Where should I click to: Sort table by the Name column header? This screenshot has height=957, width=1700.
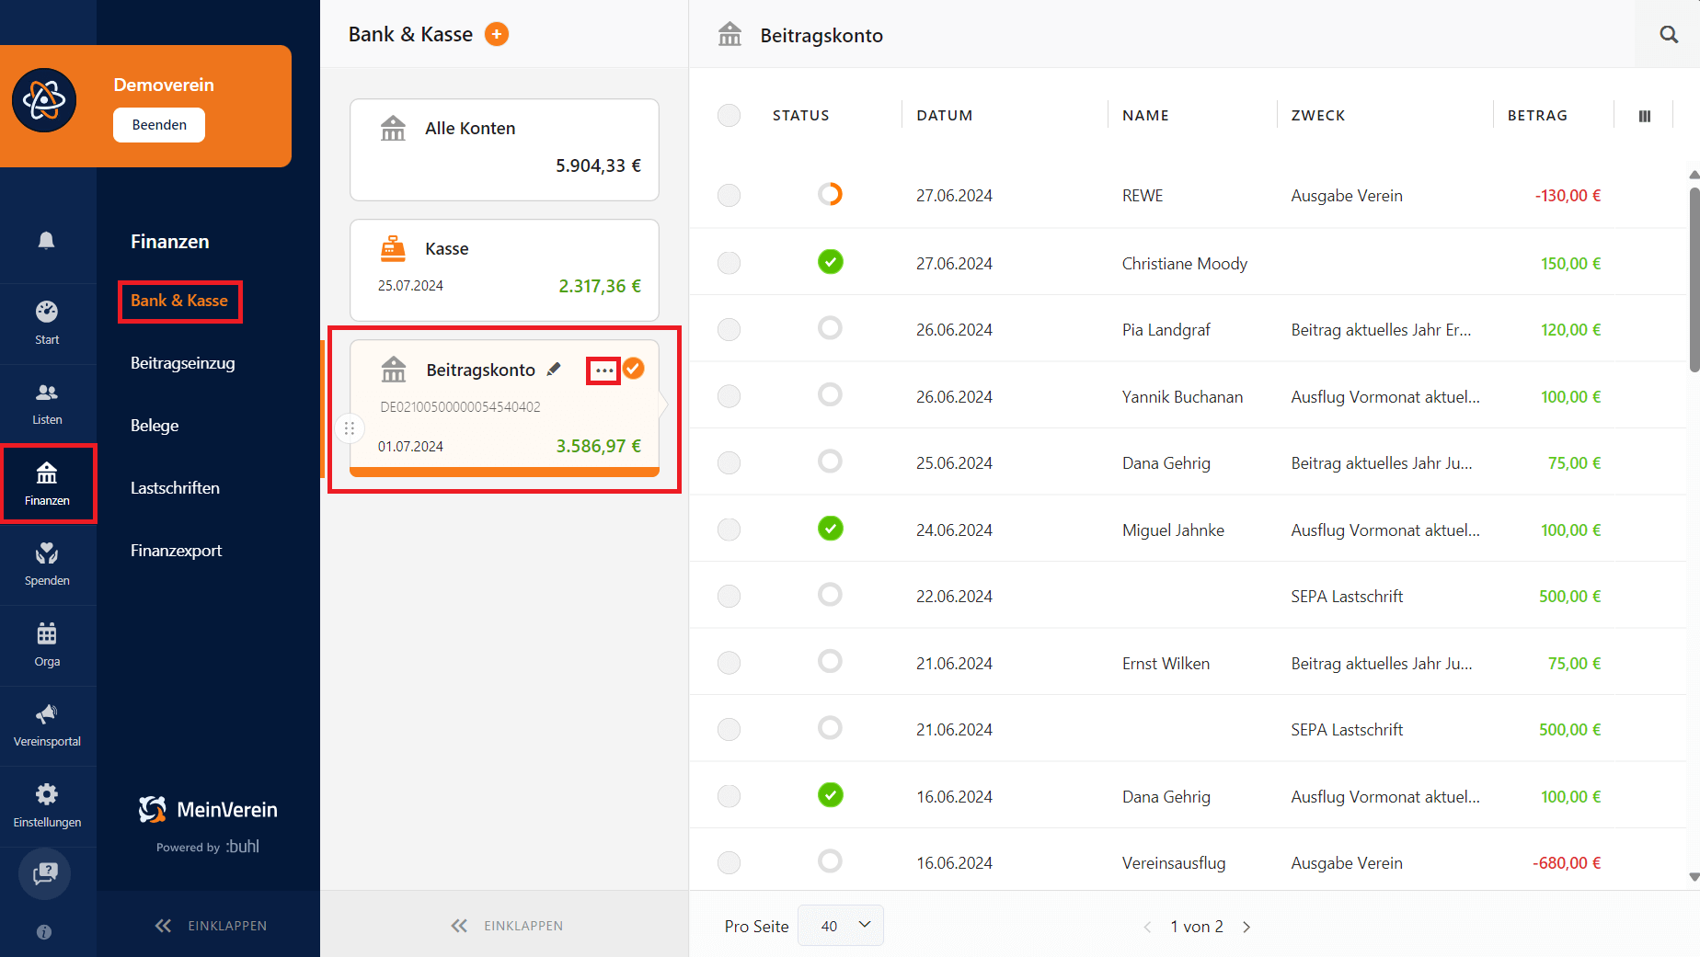pyautogui.click(x=1145, y=116)
